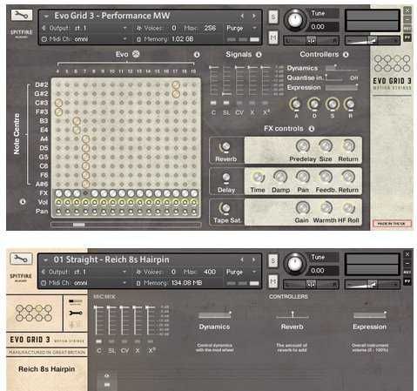Adjust the Quantise in slider
The image size is (417, 391).
334,78
